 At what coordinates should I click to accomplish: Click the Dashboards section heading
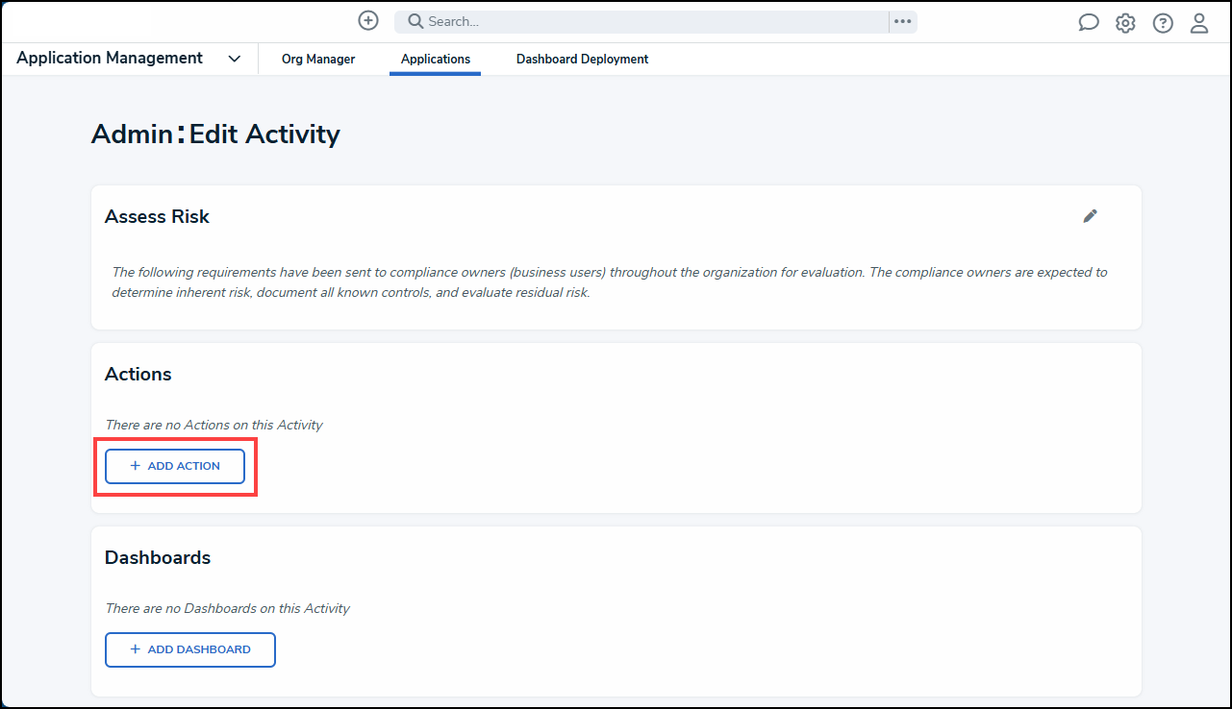click(158, 557)
